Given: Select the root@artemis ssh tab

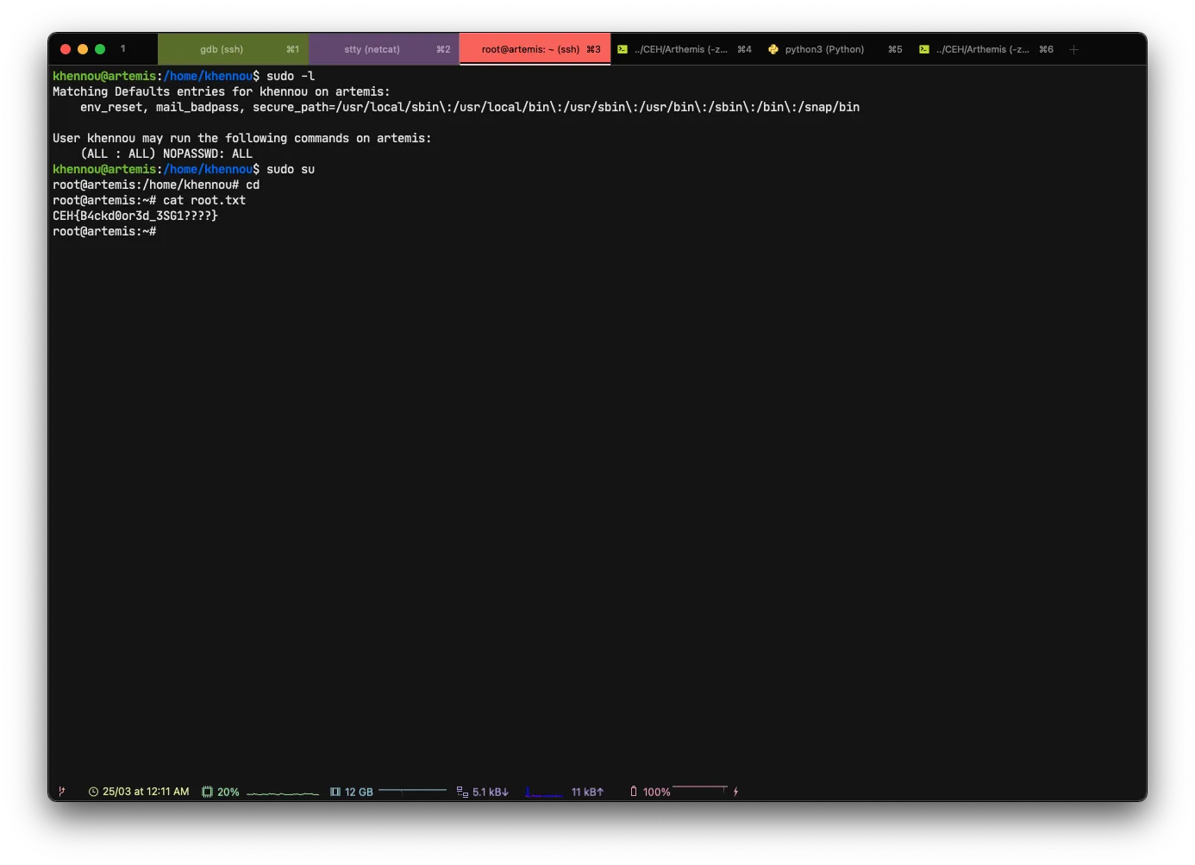Looking at the screenshot, I should [x=530, y=50].
